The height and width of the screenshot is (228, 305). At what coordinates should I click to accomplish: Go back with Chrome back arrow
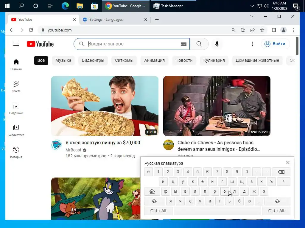coord(12,30)
